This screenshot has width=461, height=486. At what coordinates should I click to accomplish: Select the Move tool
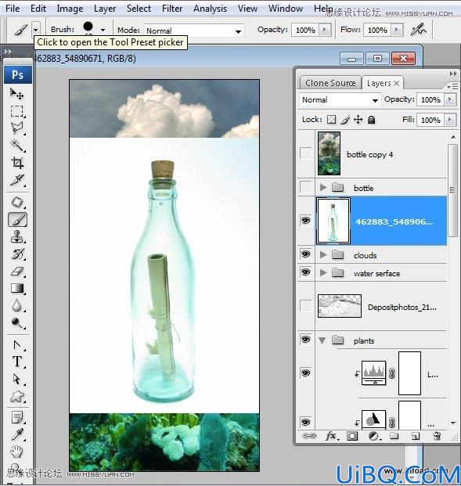pos(17,94)
